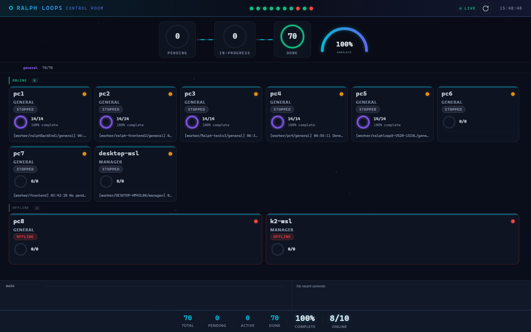Select the In-Progress count gauge
Screen dimensions: 531x332
[235, 39]
